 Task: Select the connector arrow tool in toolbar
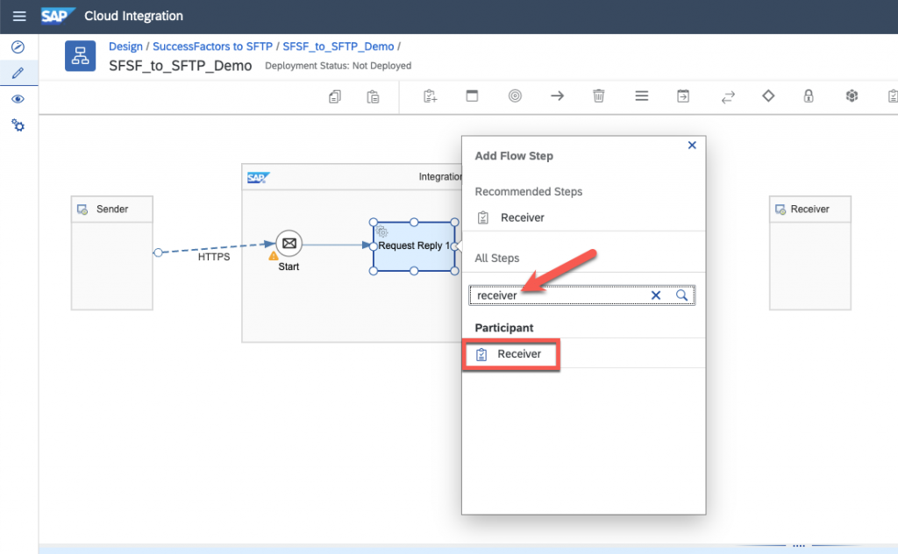pos(557,96)
